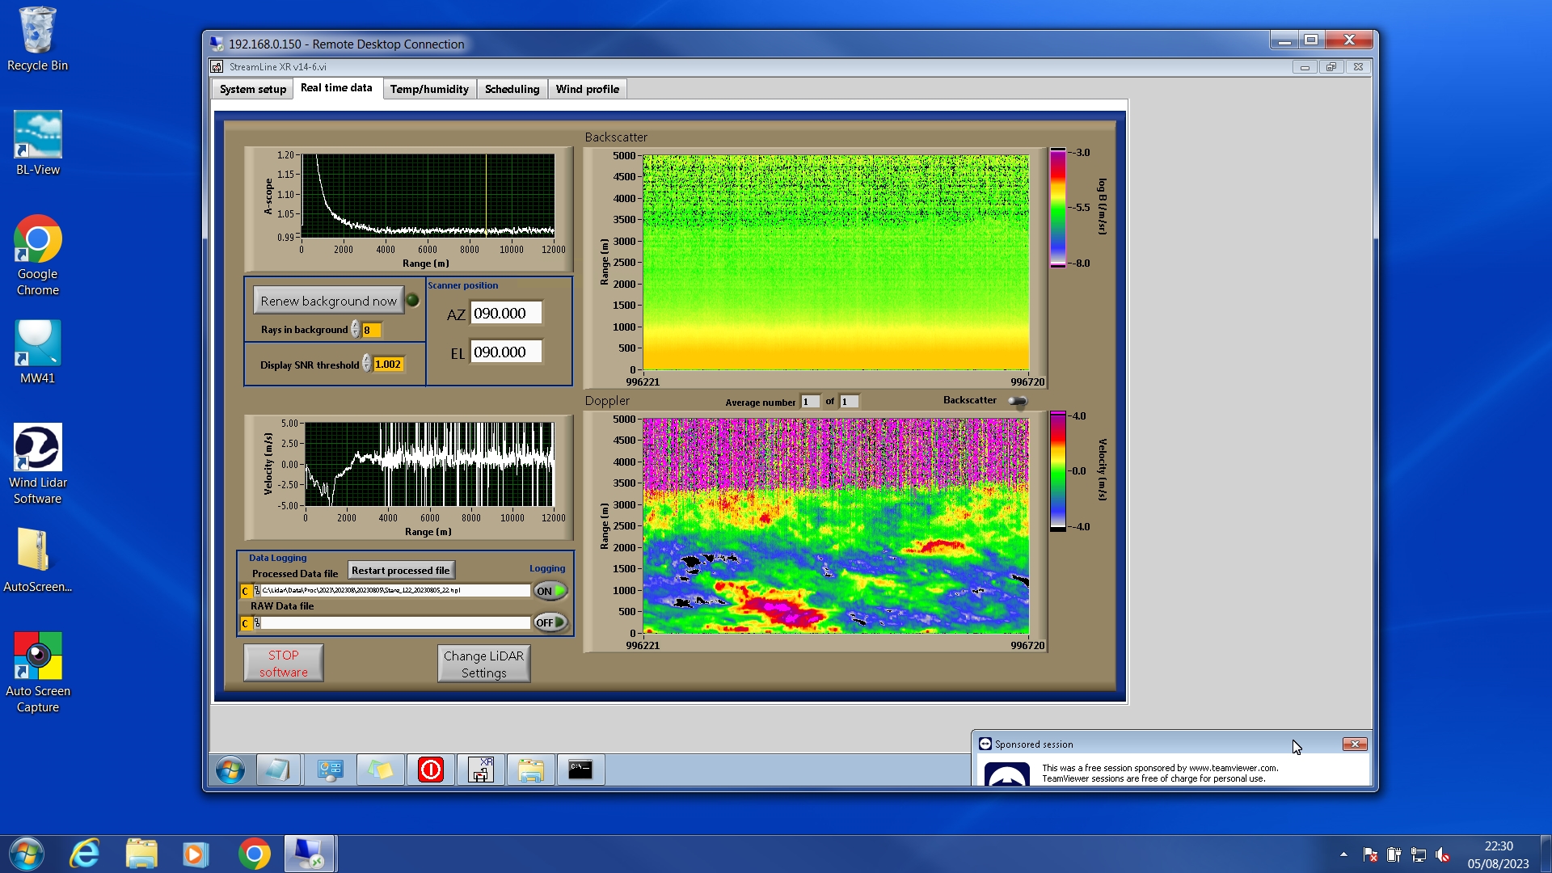Launch Wind Lidar Software shortcut
The width and height of the screenshot is (1552, 873).
click(37, 463)
